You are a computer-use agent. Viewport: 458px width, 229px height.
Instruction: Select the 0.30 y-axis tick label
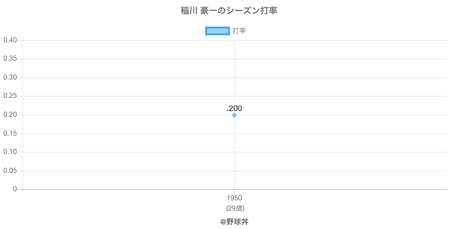click(x=10, y=77)
